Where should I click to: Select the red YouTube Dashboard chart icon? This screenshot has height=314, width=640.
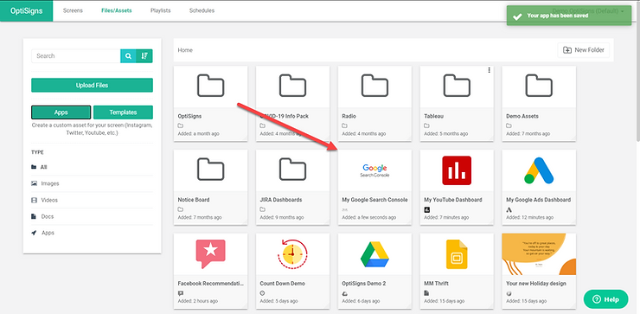click(x=457, y=170)
